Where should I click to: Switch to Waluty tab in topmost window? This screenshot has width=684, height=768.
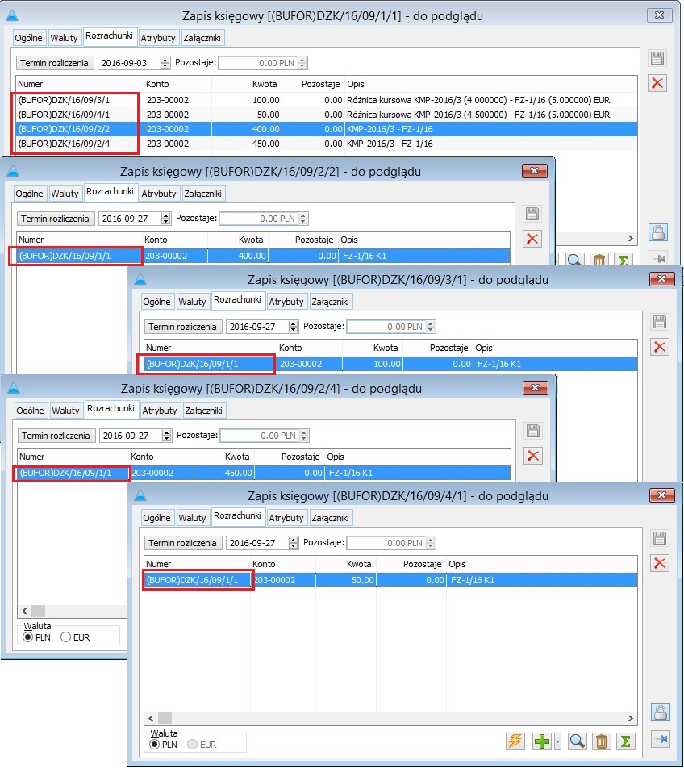click(64, 38)
